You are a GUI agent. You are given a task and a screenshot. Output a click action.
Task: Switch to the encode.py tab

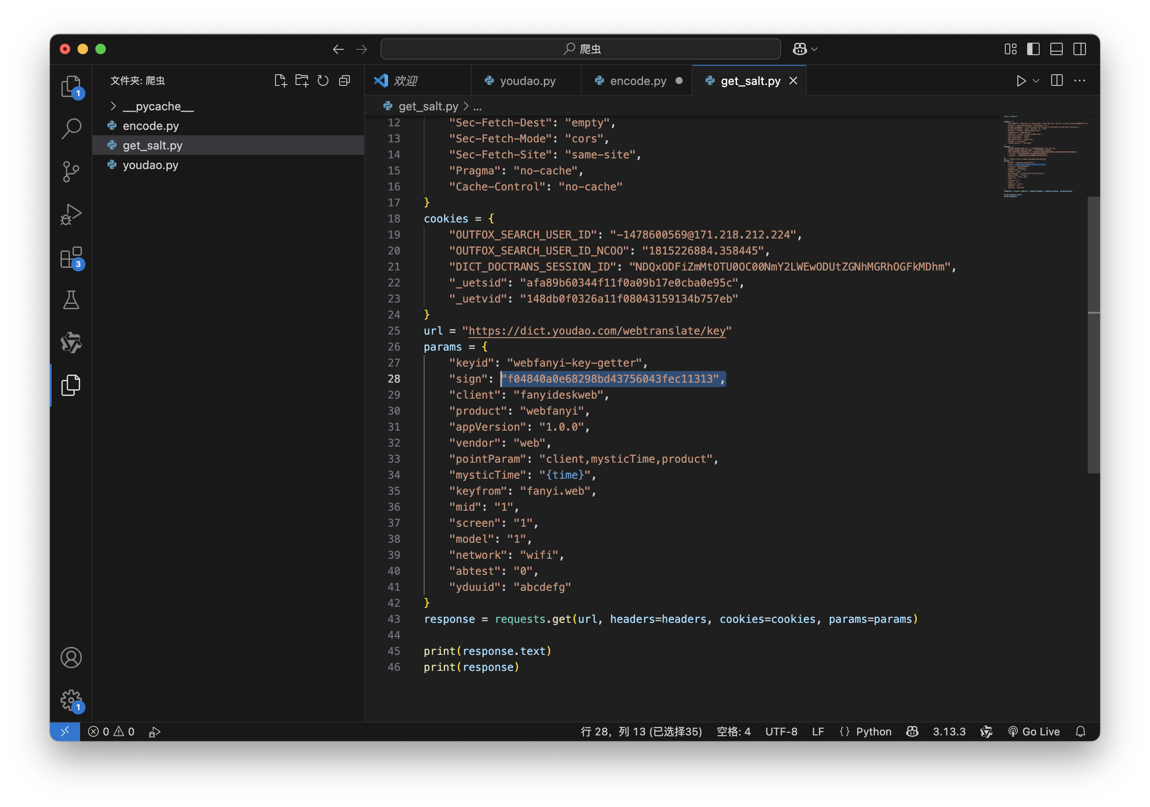[638, 81]
